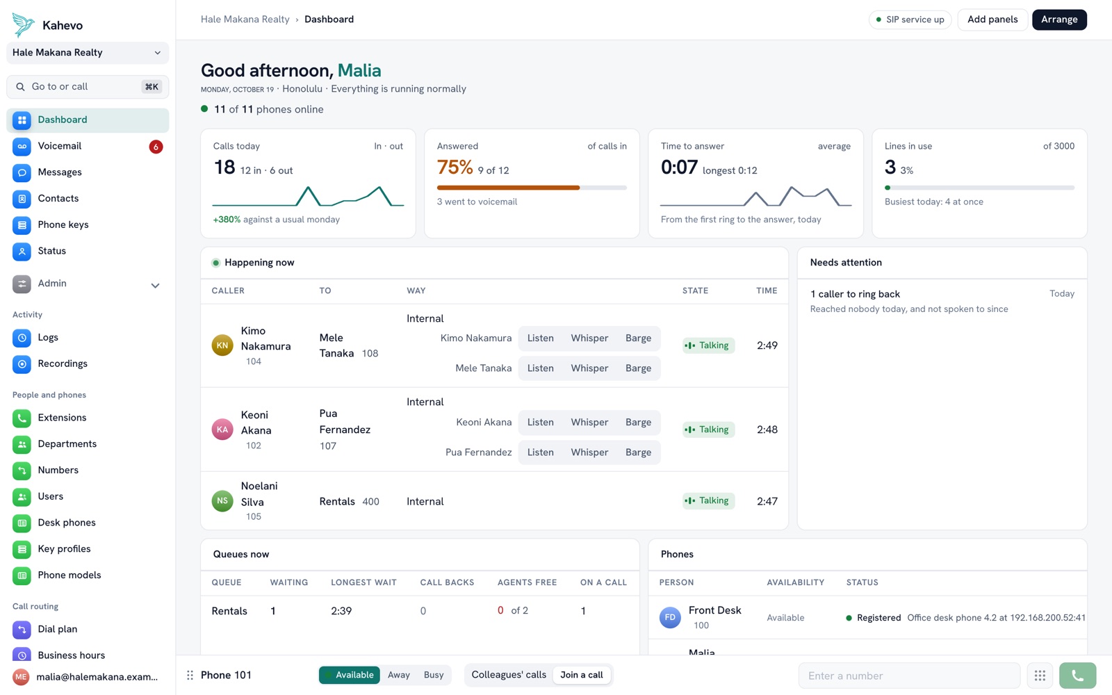Image resolution: width=1112 pixels, height=695 pixels.
Task: Barge into Pua Fernandez's call leg
Action: pyautogui.click(x=638, y=452)
